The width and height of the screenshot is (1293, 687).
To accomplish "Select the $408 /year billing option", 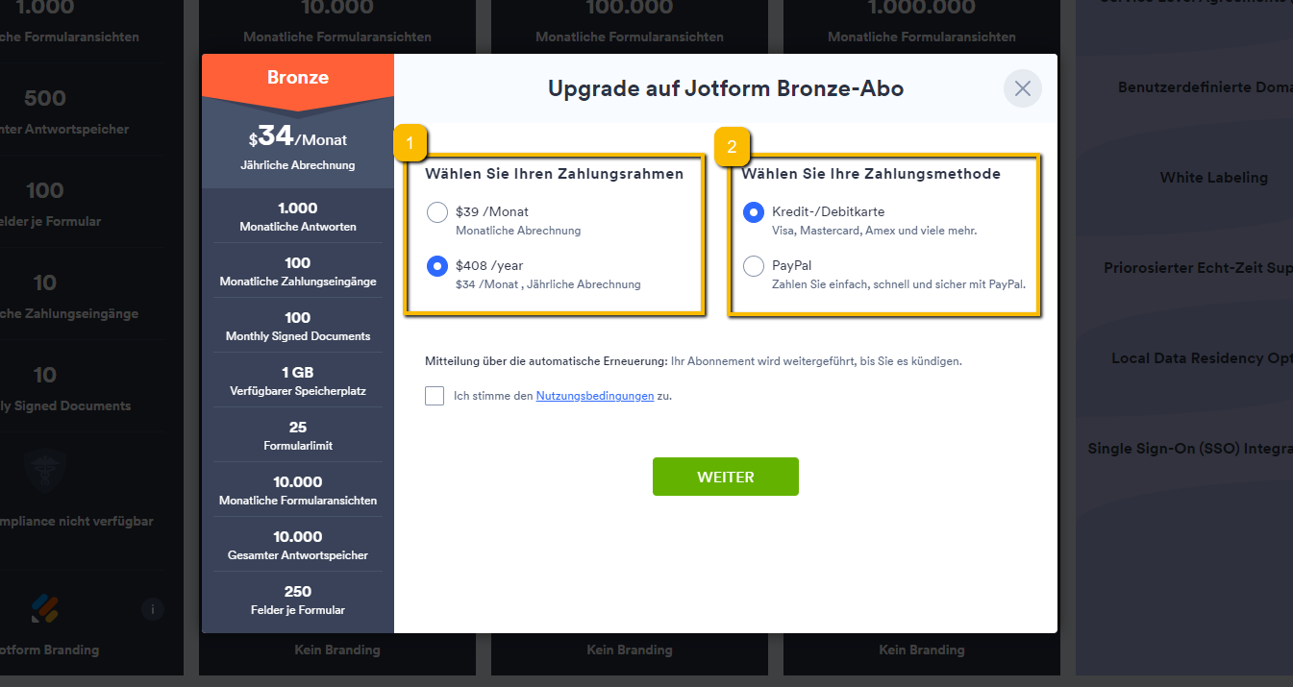I will point(437,266).
